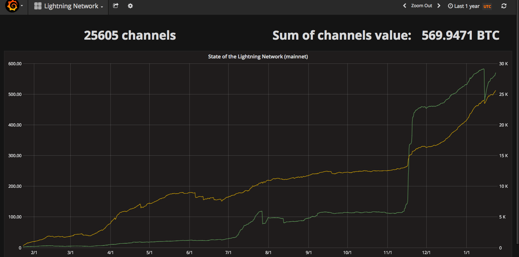Shift time range forward with the right chevron
The height and width of the screenshot is (257, 519).
coord(438,5)
